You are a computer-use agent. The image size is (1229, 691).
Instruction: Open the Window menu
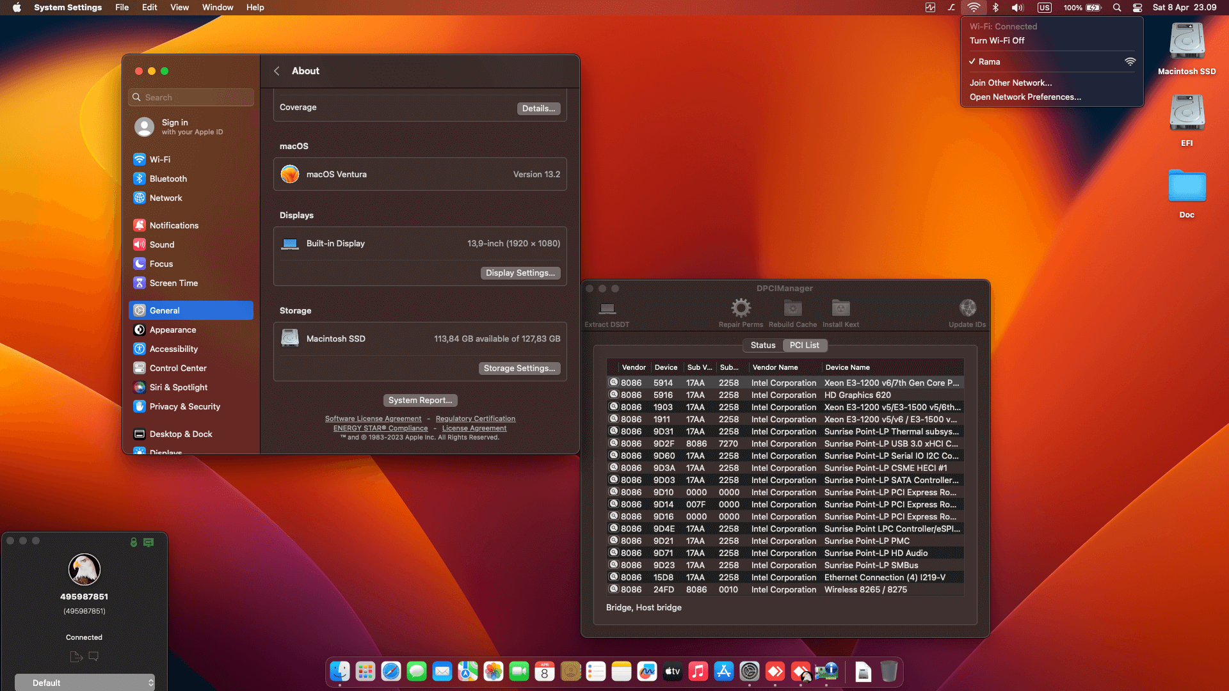(218, 8)
